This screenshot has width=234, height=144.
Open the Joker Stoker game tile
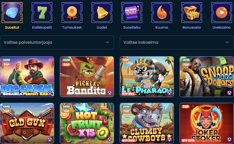[207, 123]
